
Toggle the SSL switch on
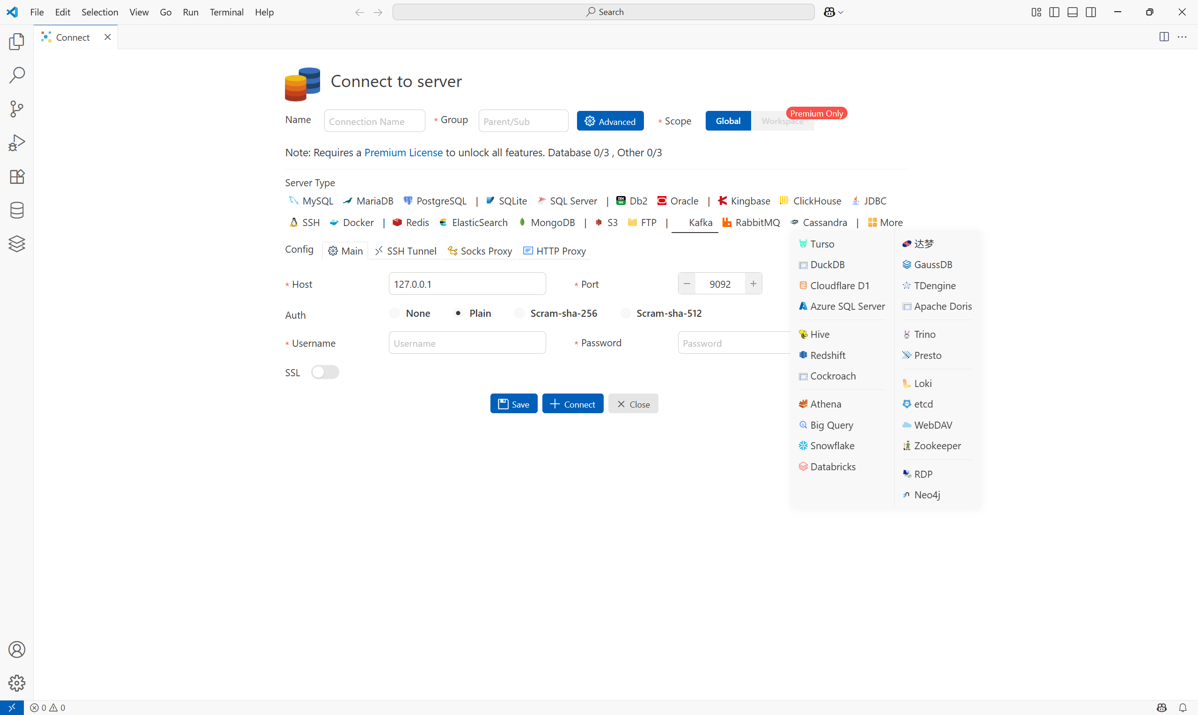click(325, 372)
